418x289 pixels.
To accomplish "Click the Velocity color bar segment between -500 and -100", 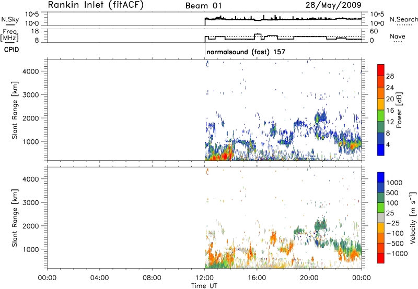I will tap(381, 238).
